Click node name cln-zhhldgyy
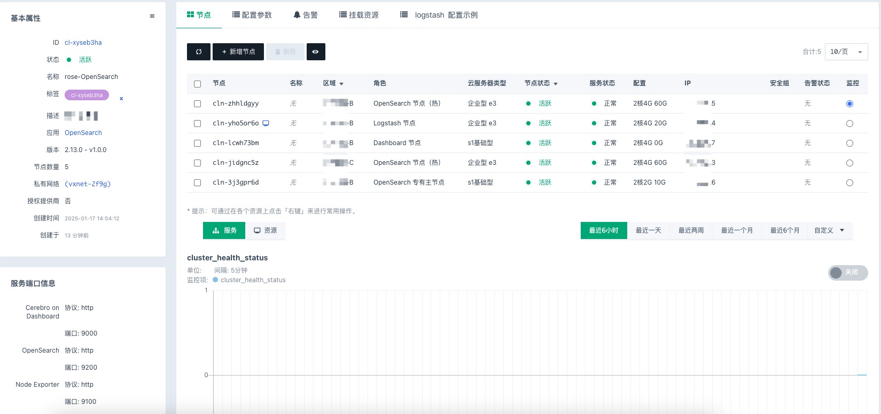Viewport: 881px width, 414px height. (x=236, y=103)
